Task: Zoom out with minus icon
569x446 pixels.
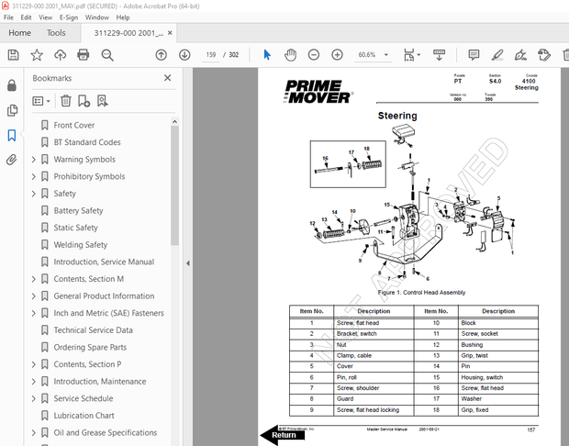Action: (314, 55)
